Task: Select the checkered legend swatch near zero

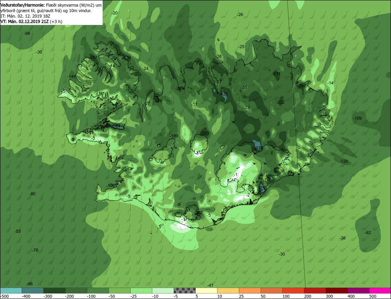Action: click(185, 290)
